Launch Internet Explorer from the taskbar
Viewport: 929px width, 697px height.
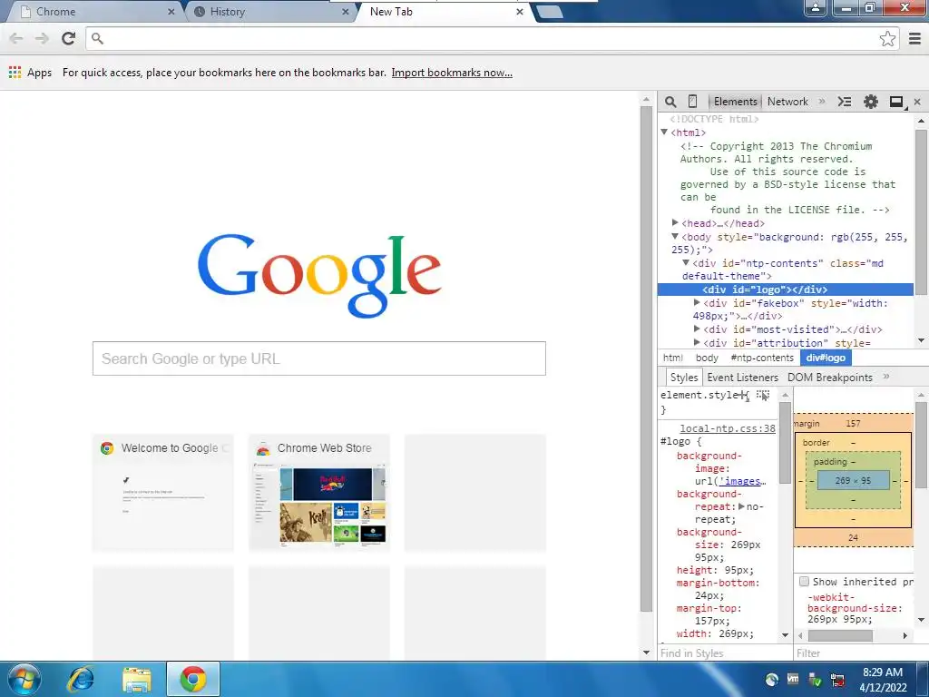tap(81, 679)
